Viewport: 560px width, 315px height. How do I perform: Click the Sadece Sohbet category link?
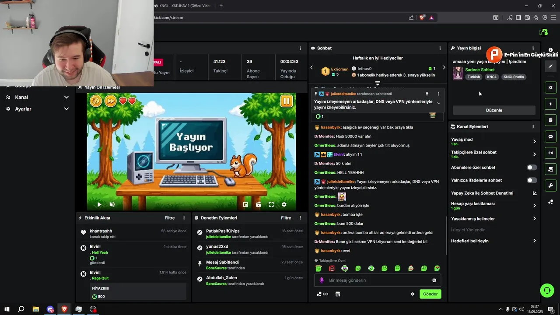tap(479, 70)
